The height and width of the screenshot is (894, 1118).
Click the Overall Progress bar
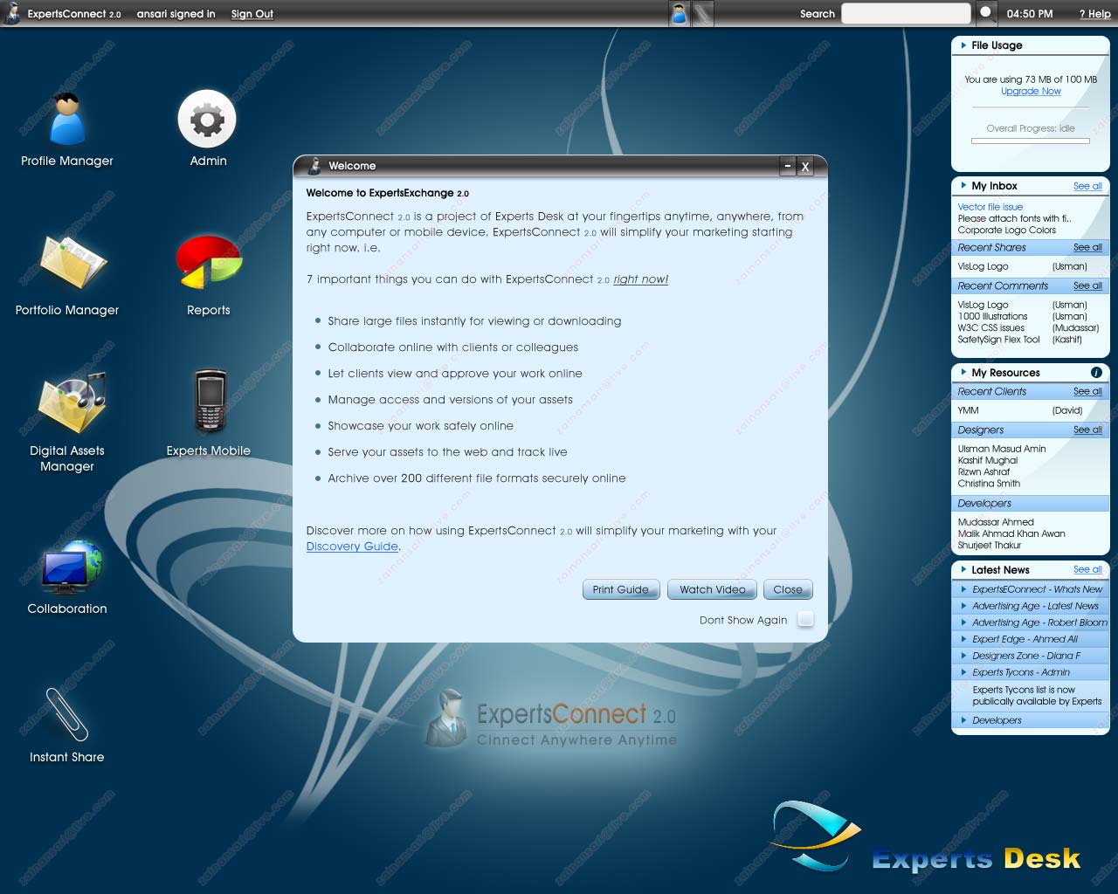click(x=1031, y=141)
